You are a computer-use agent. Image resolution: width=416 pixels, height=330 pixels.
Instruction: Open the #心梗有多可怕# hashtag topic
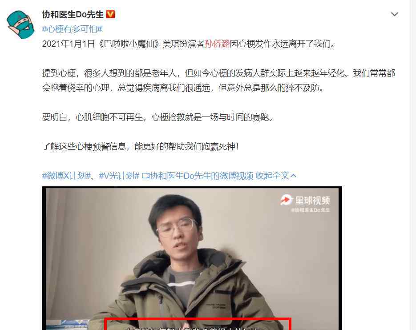(x=72, y=29)
